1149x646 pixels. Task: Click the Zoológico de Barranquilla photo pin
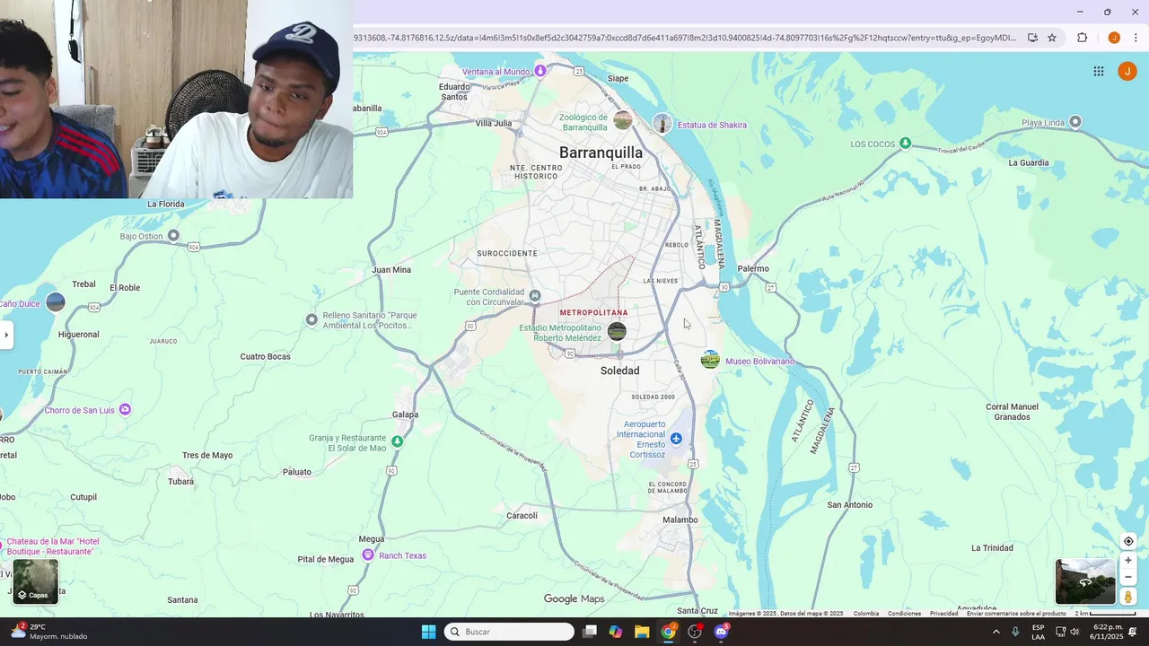tap(623, 120)
